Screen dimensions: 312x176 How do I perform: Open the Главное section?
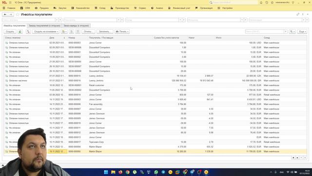click(x=9, y=8)
